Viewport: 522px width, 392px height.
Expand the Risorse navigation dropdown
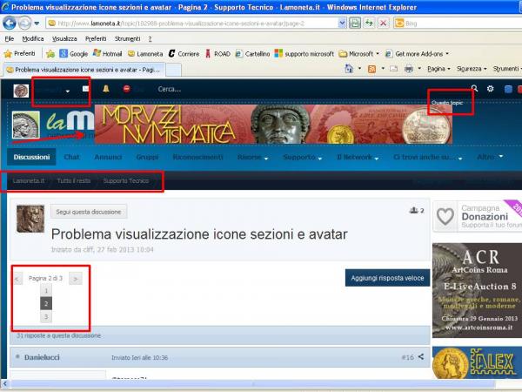click(x=253, y=158)
